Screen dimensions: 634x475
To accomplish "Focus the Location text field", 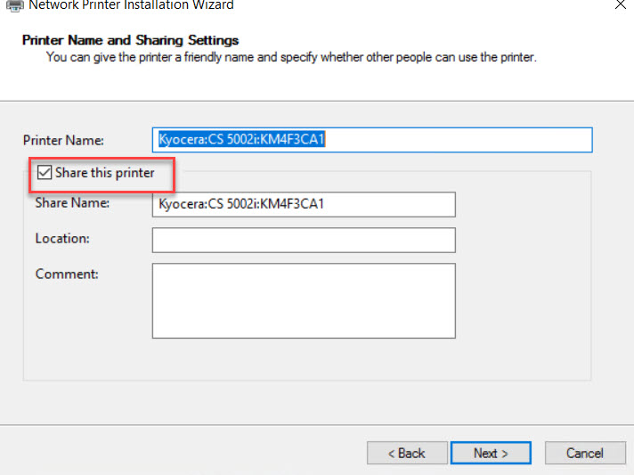I will point(304,240).
